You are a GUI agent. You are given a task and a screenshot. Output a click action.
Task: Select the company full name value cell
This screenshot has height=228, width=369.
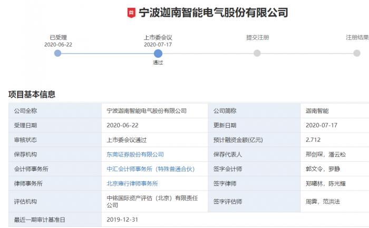[147, 111]
